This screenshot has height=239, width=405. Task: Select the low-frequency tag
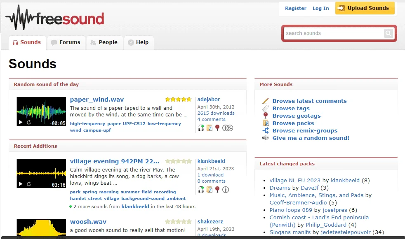tap(164, 124)
